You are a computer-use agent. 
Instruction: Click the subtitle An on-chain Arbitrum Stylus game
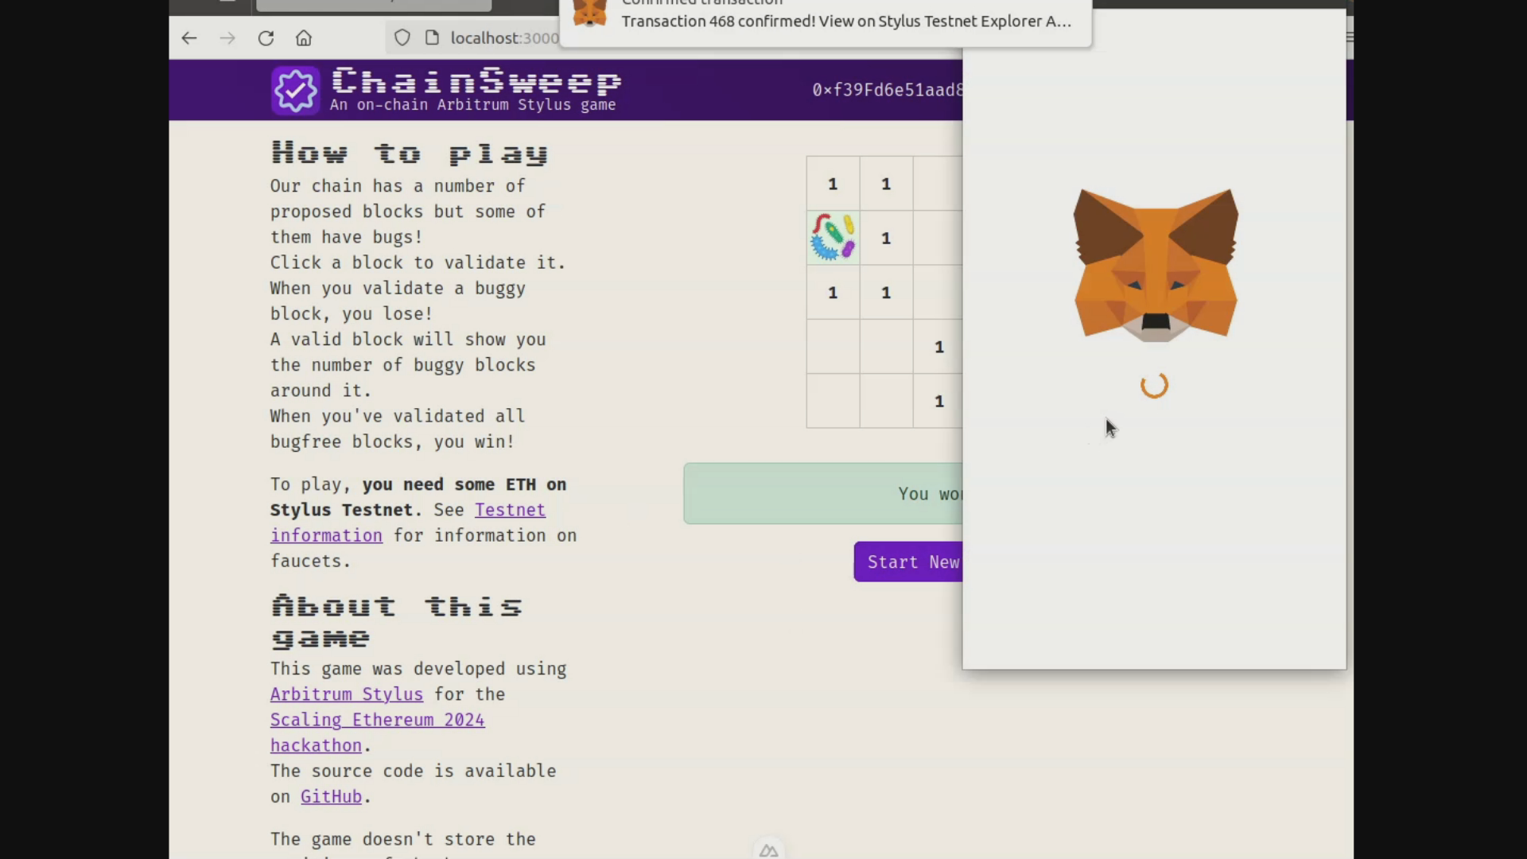[x=472, y=105]
